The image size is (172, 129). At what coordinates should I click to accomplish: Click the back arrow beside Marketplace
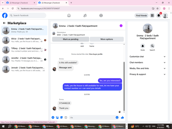4,23
